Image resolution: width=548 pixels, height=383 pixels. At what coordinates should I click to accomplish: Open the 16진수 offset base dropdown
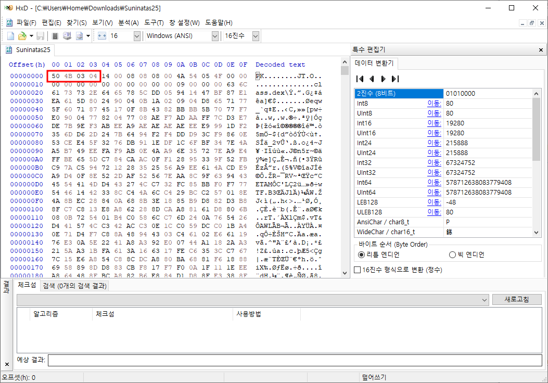click(x=256, y=36)
